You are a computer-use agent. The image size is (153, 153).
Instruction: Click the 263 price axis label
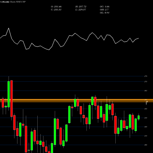(x=146, y=91)
